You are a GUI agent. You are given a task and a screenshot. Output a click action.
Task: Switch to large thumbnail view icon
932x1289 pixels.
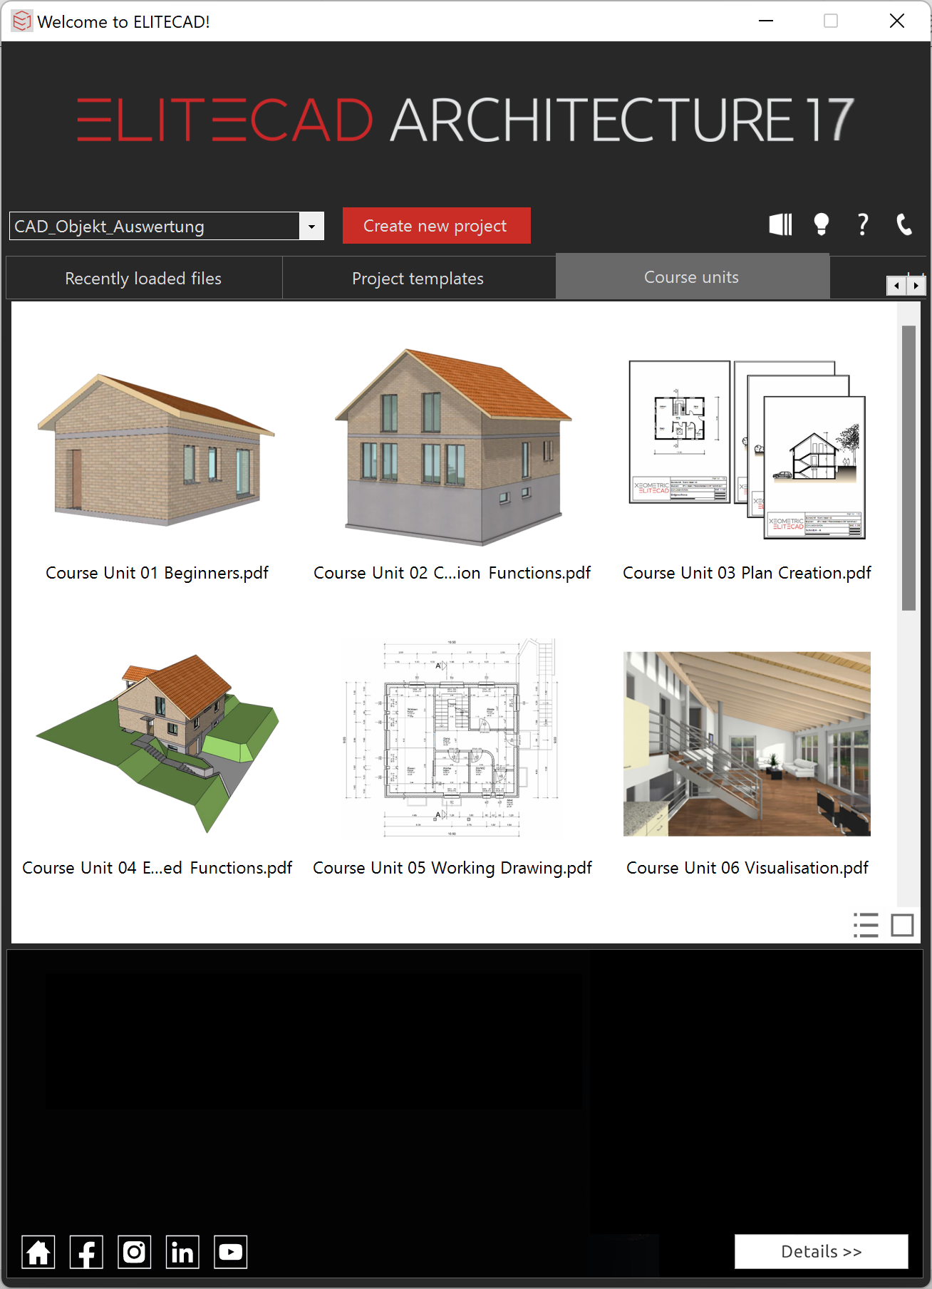click(902, 925)
